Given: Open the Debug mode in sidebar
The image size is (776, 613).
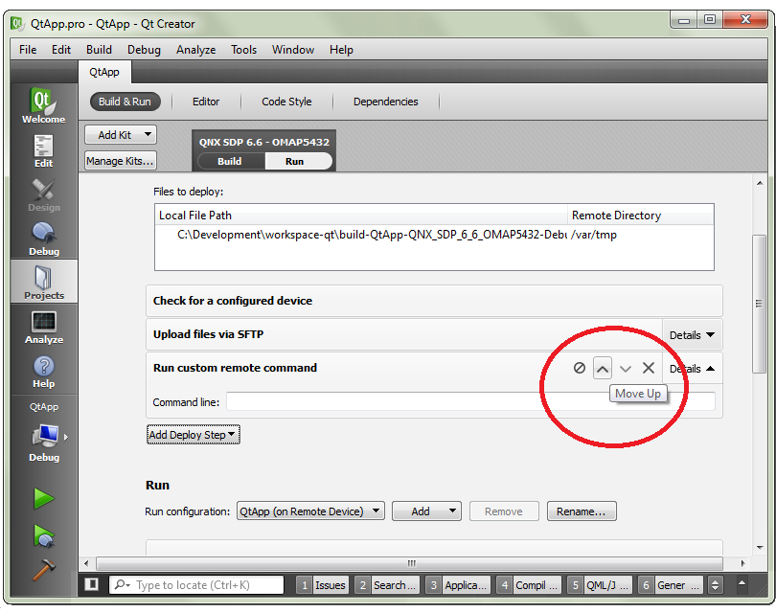Looking at the screenshot, I should coord(43,238).
